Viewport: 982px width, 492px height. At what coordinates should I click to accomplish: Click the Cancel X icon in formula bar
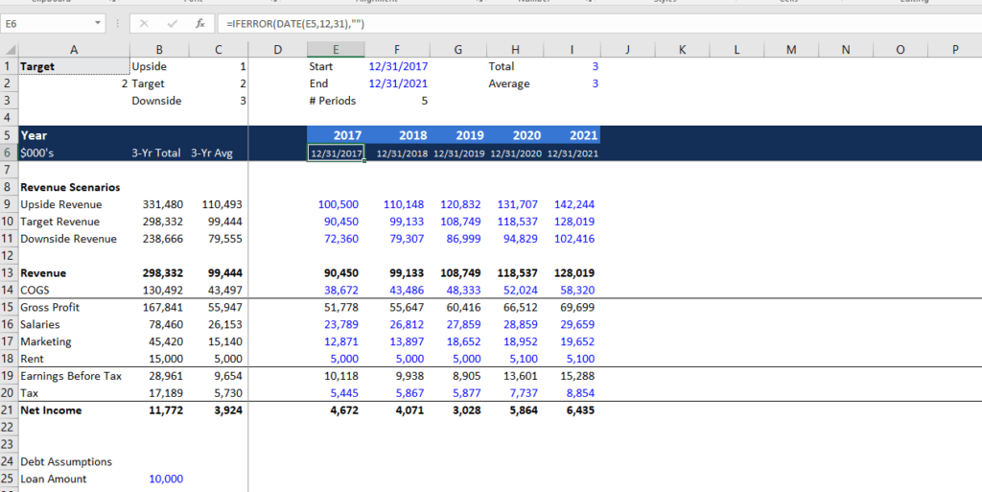point(144,23)
